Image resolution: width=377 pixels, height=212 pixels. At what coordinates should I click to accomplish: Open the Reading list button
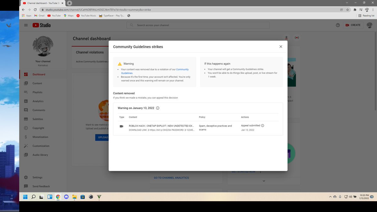[366, 15]
